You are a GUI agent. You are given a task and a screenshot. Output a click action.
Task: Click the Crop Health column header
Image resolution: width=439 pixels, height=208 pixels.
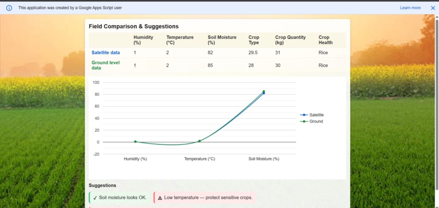(326, 40)
